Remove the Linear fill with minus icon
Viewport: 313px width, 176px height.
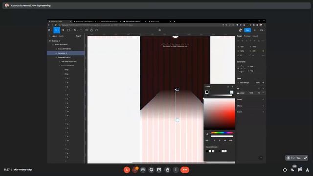(x=263, y=93)
